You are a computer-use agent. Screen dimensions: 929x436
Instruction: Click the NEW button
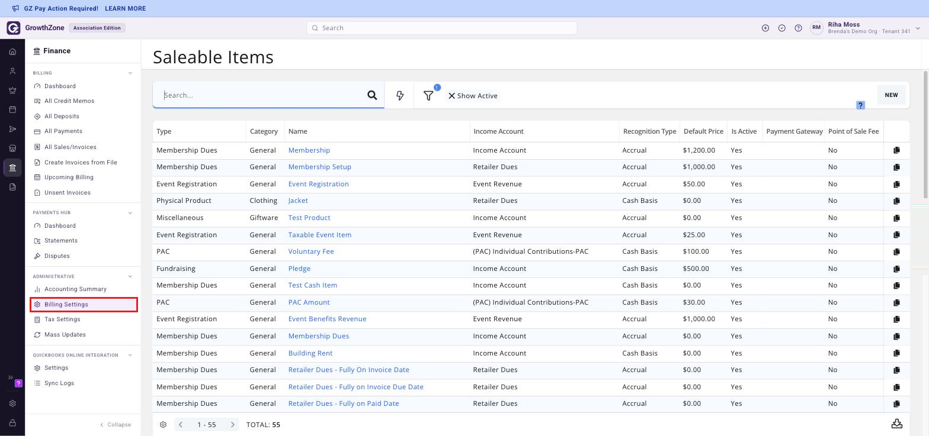click(891, 95)
